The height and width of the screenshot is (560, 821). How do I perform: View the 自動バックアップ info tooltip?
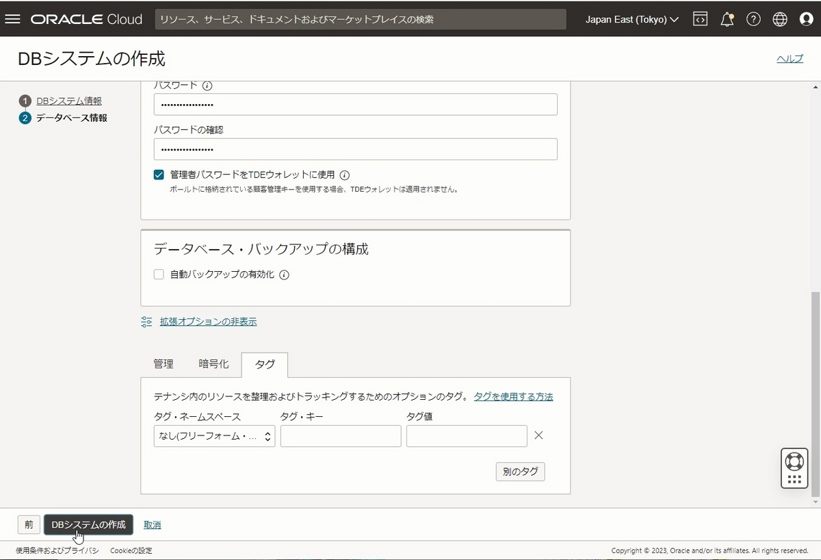tap(283, 275)
